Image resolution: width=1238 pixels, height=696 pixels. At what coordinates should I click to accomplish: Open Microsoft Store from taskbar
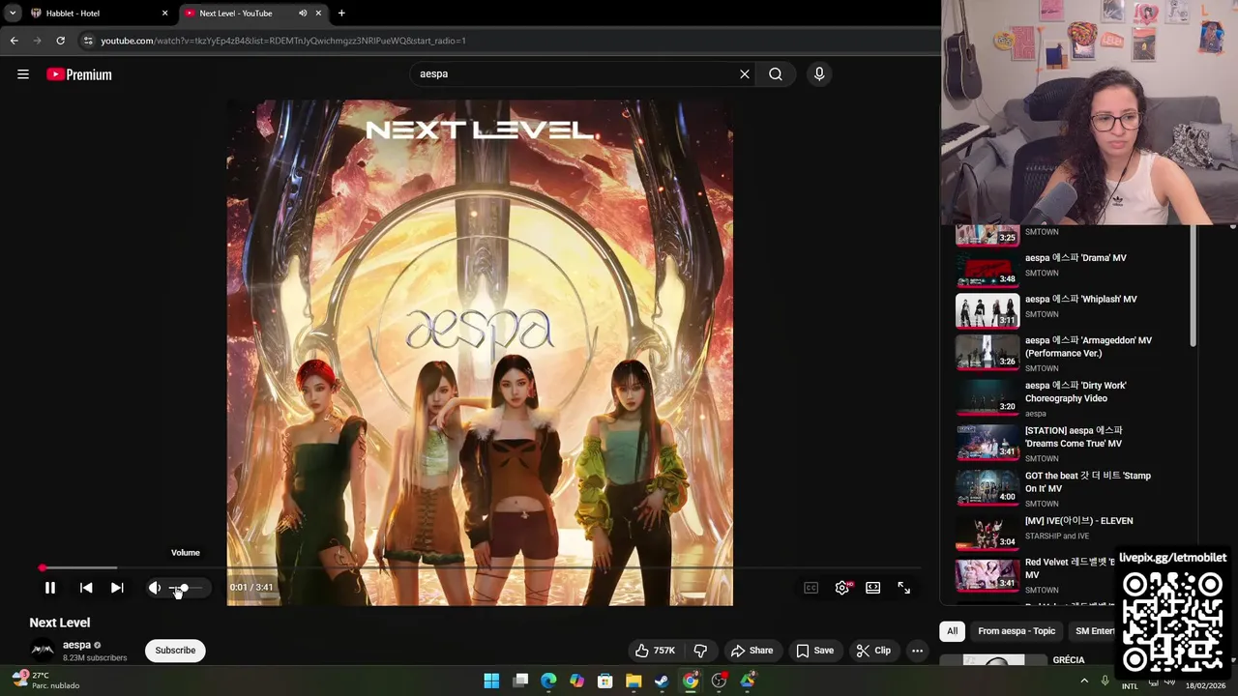tap(605, 681)
